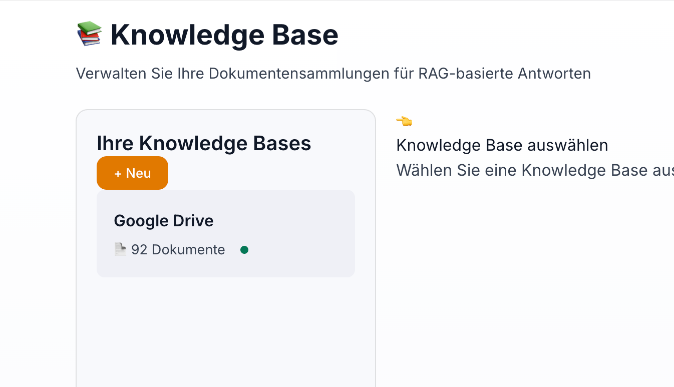Open the Google Drive knowledge base card
The height and width of the screenshot is (387, 674).
(225, 233)
